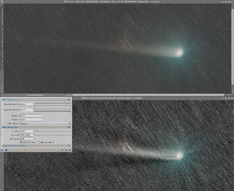Enable the Use luminance checkbox
Viewport: 234px width, 191px height.
click(21, 142)
